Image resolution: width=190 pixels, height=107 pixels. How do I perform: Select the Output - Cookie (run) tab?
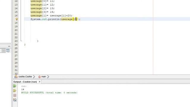click(25, 82)
